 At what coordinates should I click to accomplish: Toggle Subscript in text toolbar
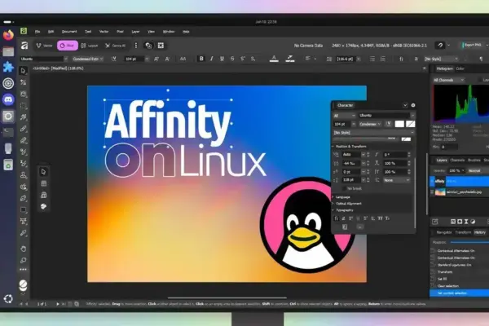coord(253,59)
